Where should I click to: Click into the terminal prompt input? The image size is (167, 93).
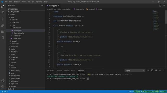[88, 79]
